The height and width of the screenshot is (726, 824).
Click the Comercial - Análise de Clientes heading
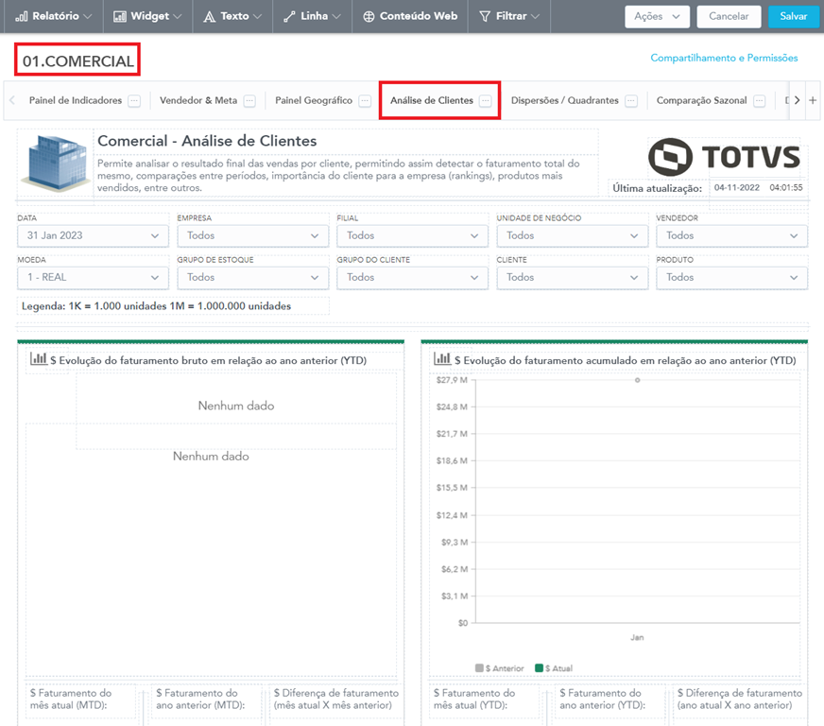click(207, 141)
